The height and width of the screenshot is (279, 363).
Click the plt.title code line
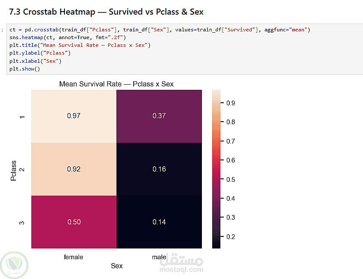(79, 46)
